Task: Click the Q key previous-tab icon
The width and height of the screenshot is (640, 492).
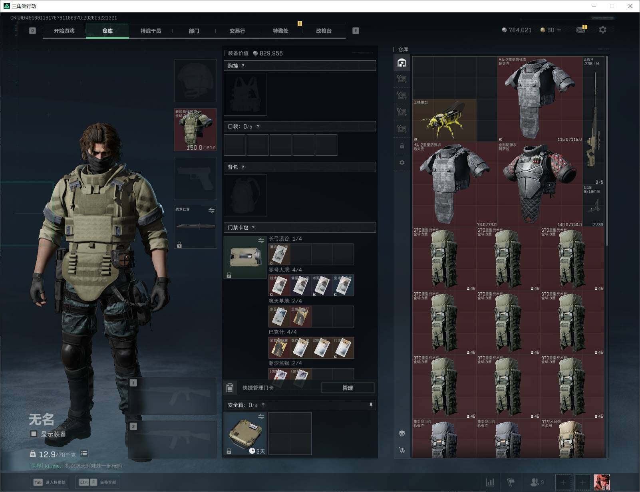Action: point(32,31)
